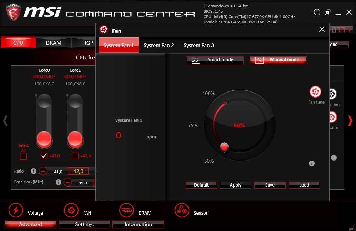Viewport: 356px width, 231px height.
Task: Click the 75% mark on the dial
Action: [x=193, y=125]
